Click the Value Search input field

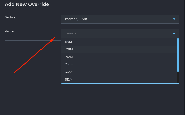120,33
